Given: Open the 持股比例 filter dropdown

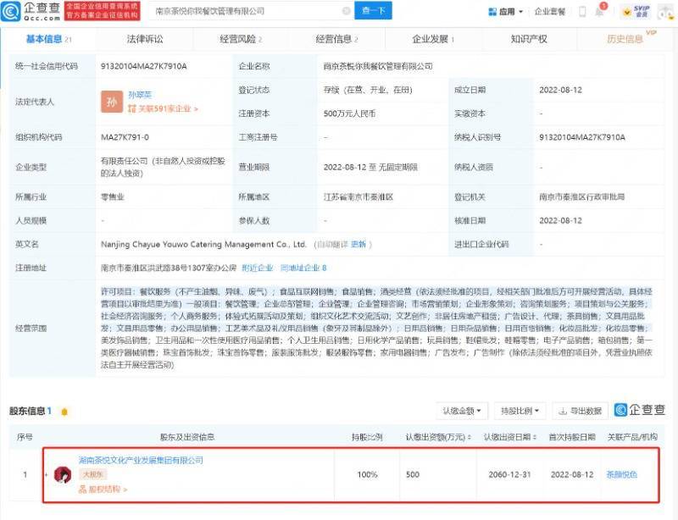Looking at the screenshot, I should (x=520, y=411).
